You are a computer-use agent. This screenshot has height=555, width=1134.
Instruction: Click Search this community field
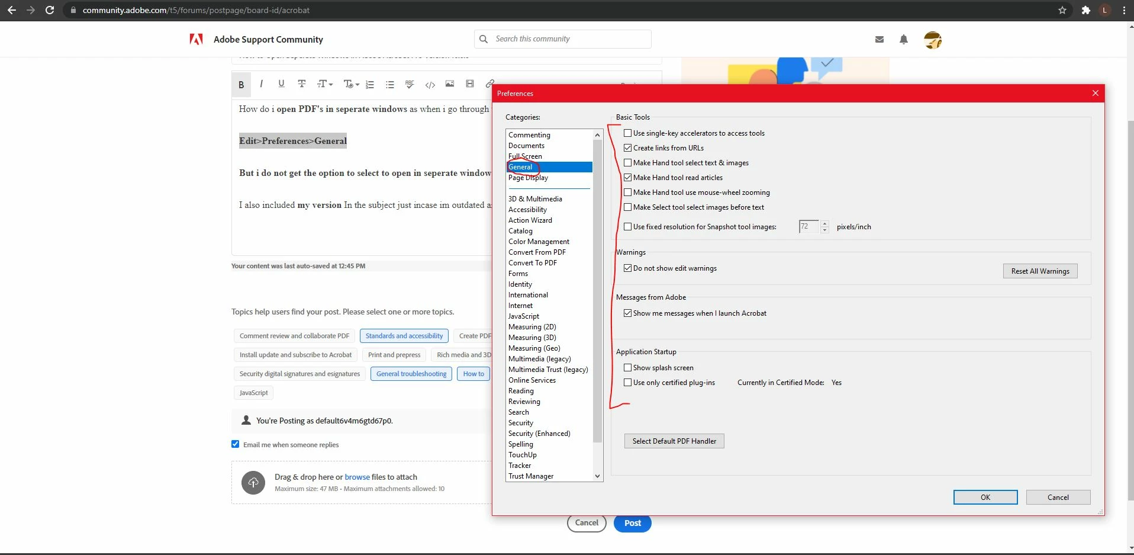562,39
